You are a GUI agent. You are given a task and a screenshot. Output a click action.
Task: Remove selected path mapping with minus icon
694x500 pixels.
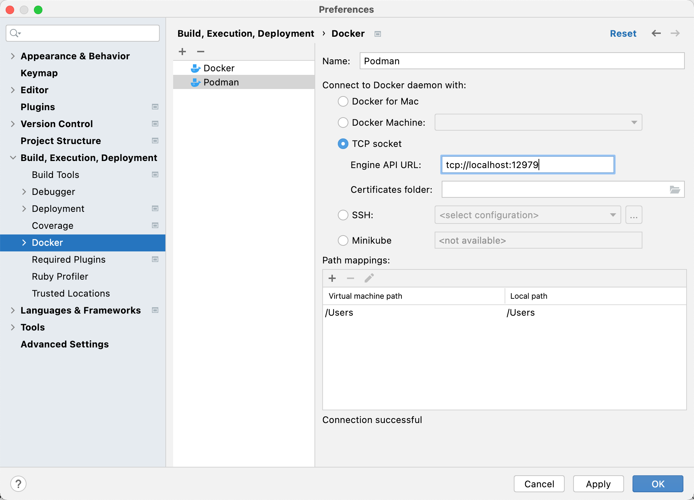click(x=351, y=278)
